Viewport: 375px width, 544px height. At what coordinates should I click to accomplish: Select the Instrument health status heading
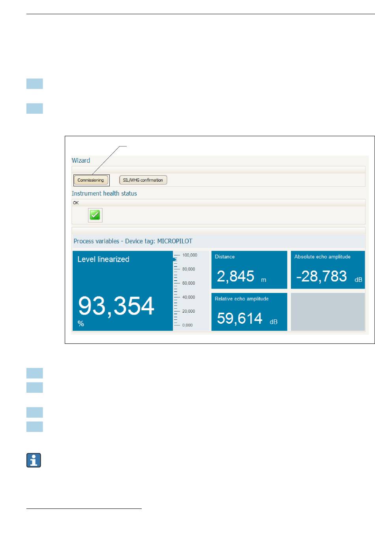point(104,193)
